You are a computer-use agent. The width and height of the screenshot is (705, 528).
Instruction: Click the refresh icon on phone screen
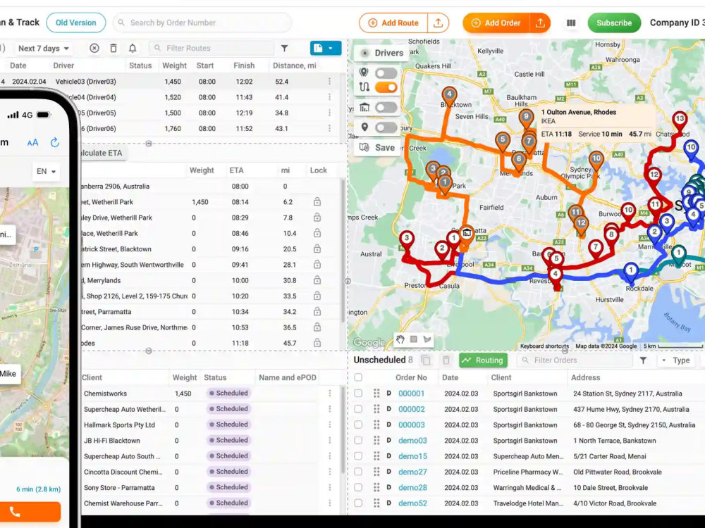pyautogui.click(x=55, y=143)
